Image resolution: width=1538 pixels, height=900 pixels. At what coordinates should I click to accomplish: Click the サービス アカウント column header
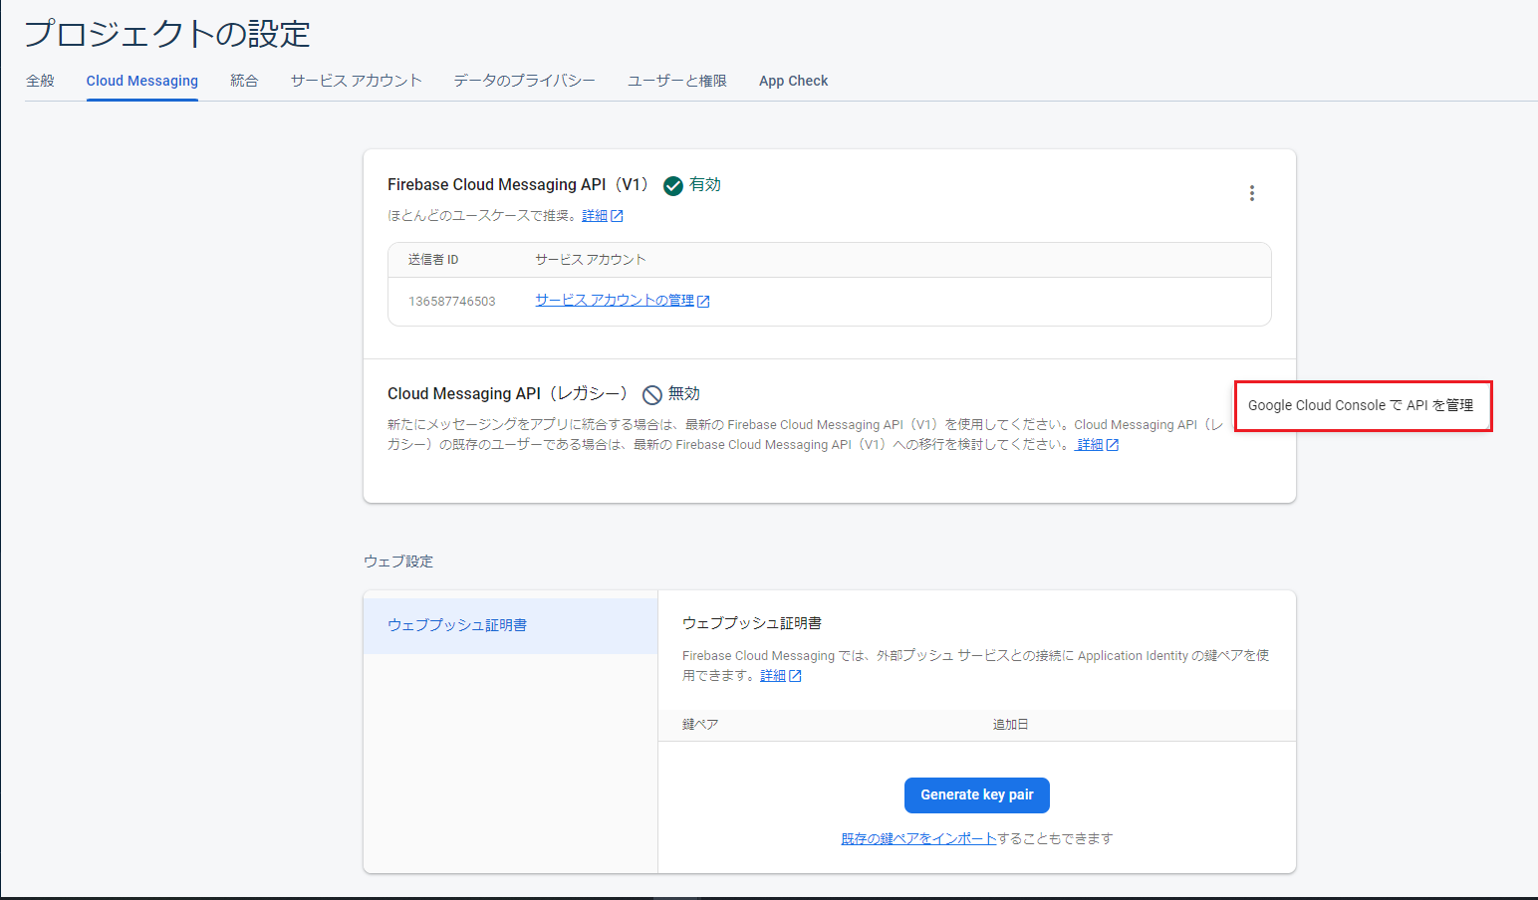click(591, 260)
